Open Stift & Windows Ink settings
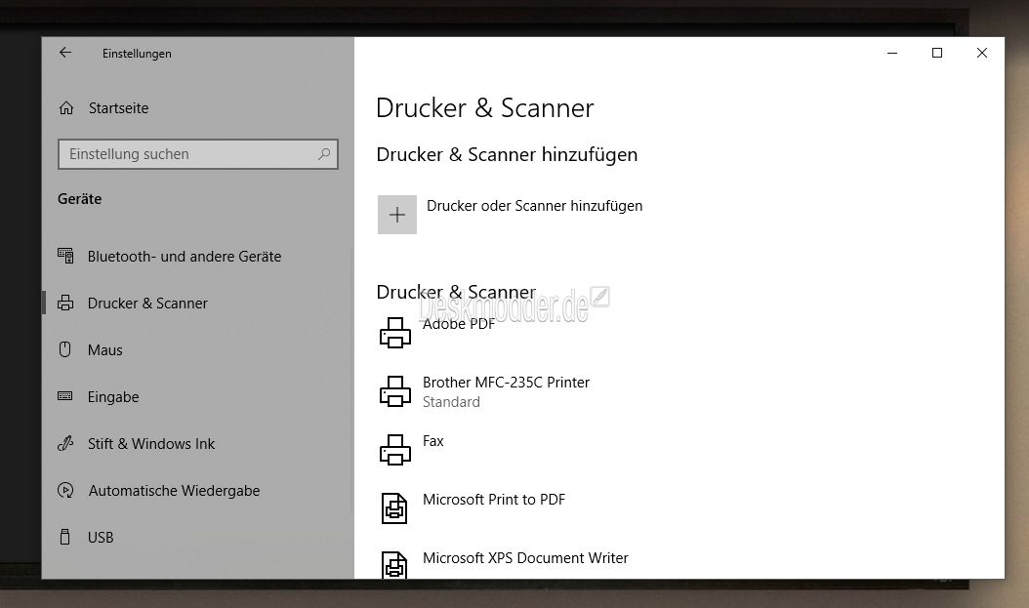 point(151,444)
